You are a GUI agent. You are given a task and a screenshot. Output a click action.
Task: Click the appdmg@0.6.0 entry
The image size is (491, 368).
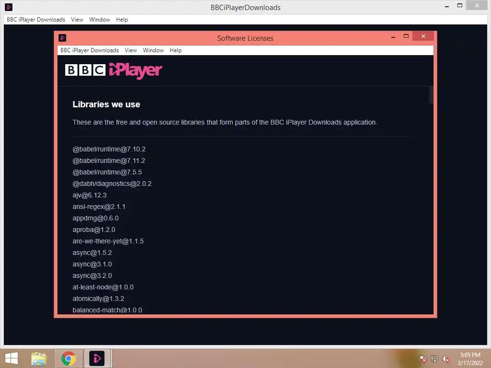coord(95,218)
